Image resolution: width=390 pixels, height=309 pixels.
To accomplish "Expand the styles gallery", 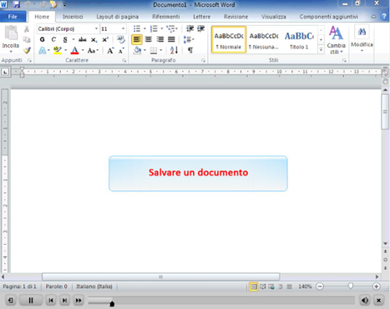I will [x=321, y=50].
